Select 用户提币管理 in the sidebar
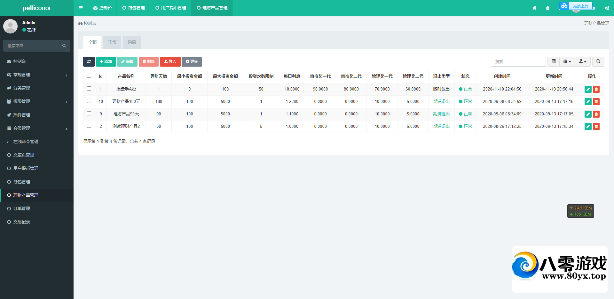The image size is (614, 299). coord(37,168)
